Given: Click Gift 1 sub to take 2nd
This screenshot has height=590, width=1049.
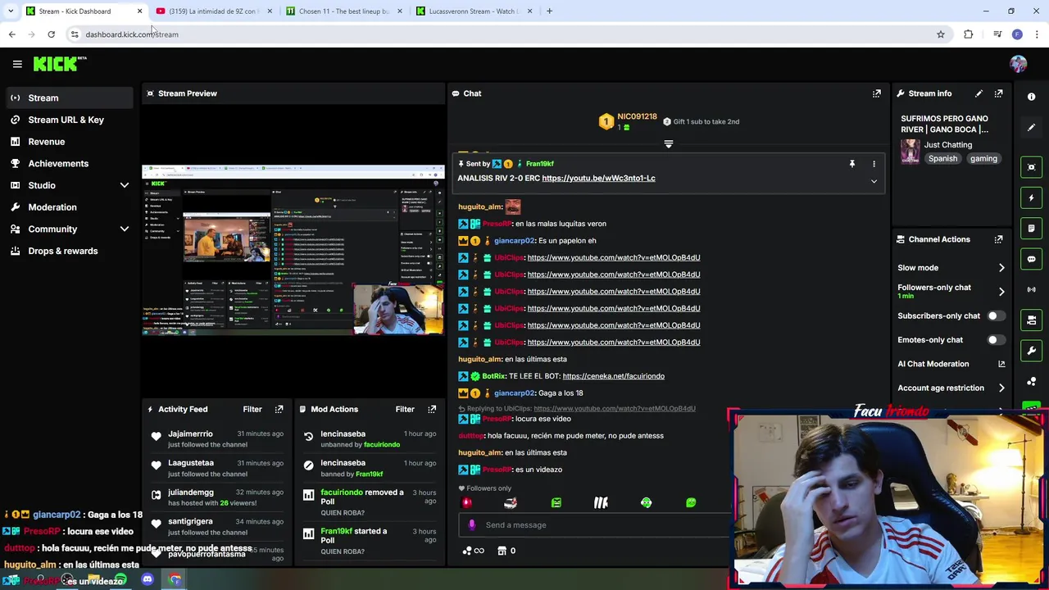Looking at the screenshot, I should pyautogui.click(x=701, y=122).
